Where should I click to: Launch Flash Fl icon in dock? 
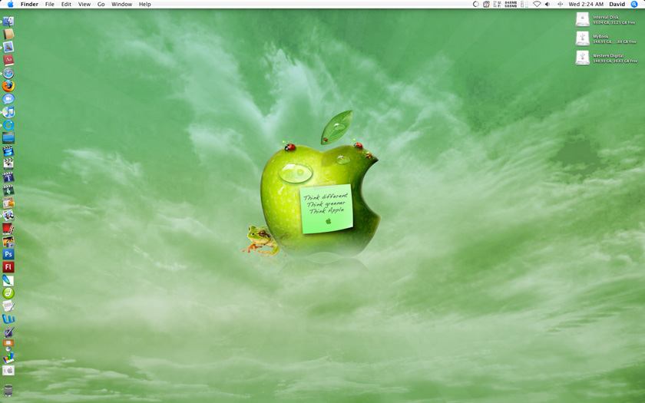(x=8, y=267)
